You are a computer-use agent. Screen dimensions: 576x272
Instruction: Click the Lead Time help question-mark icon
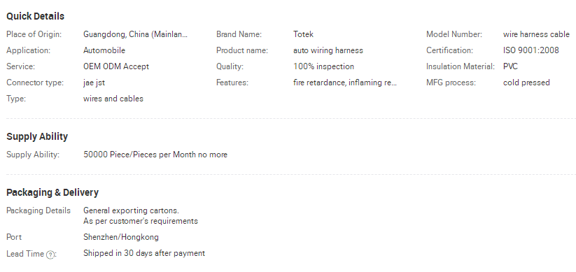(50, 255)
